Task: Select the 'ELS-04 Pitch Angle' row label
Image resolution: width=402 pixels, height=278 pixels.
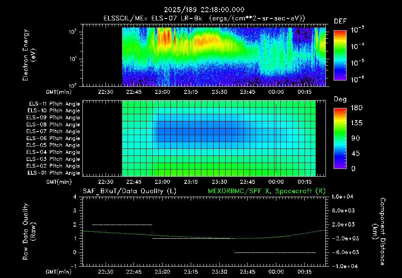Action: click(x=53, y=152)
